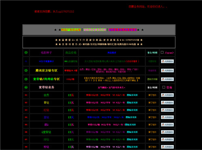Click QQ 给我留言 button in Q堂紫钻 row
The image size is (202, 150).
pyautogui.click(x=167, y=132)
